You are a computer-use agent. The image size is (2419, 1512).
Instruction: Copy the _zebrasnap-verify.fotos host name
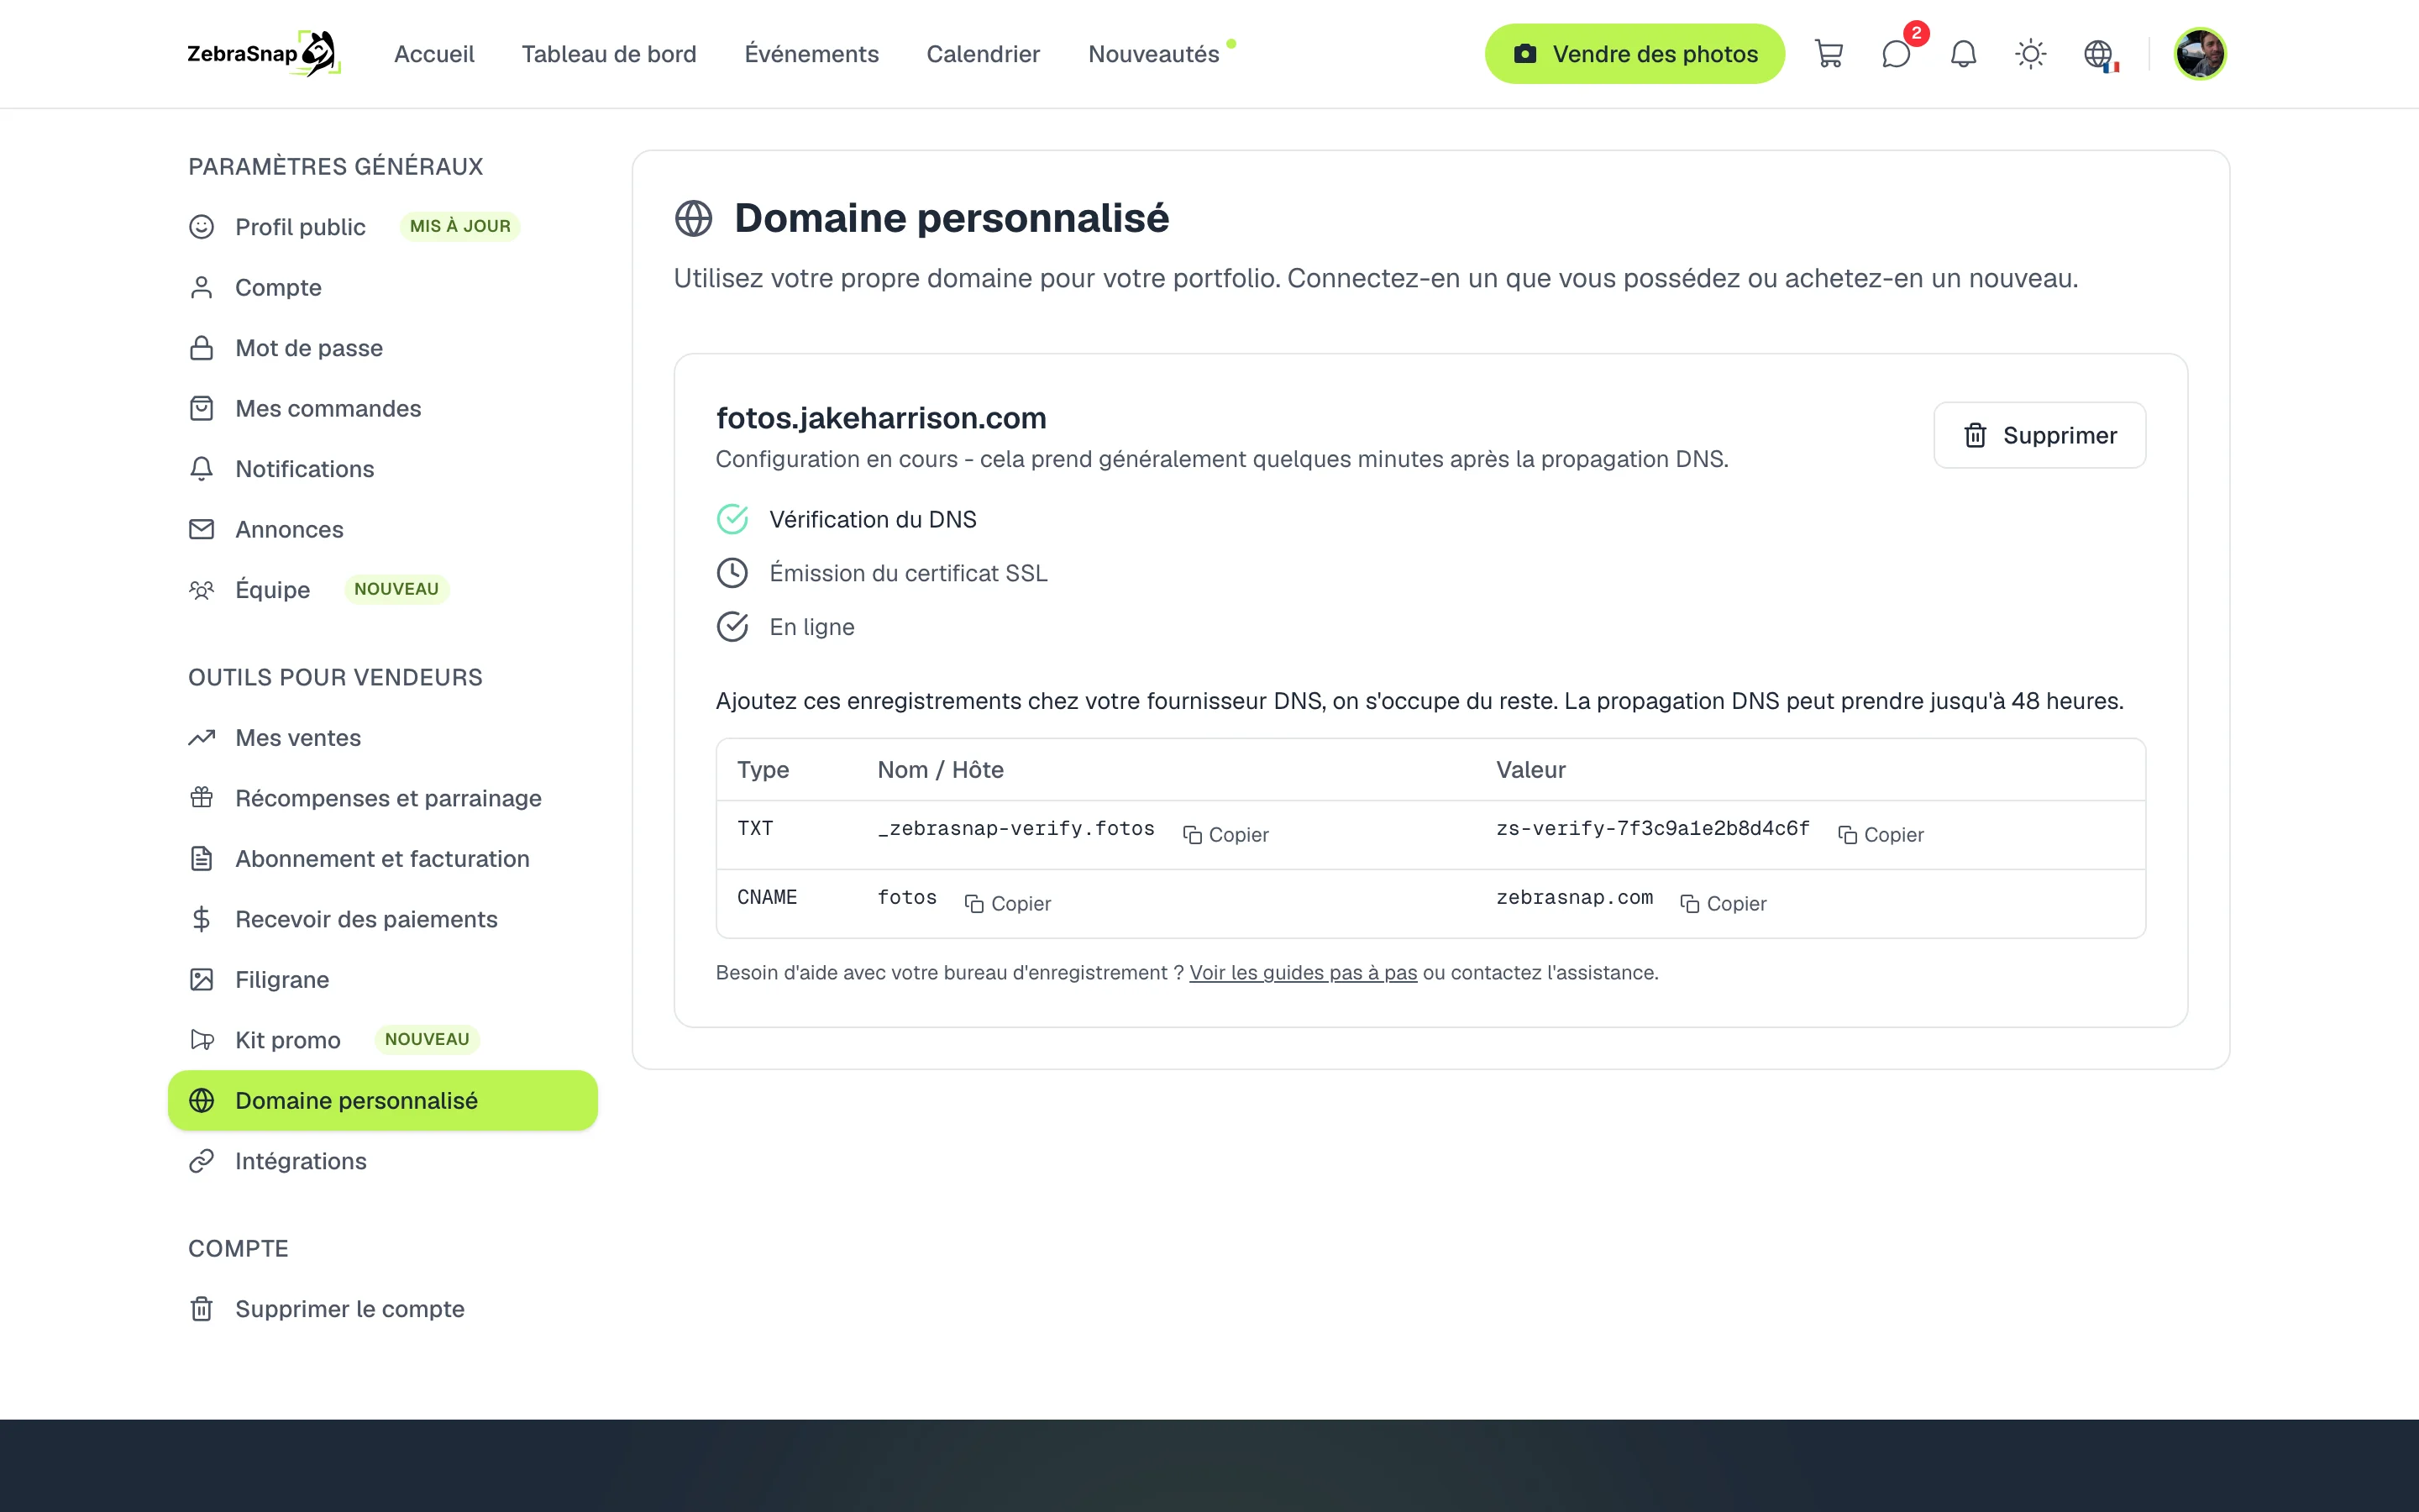coord(1225,834)
